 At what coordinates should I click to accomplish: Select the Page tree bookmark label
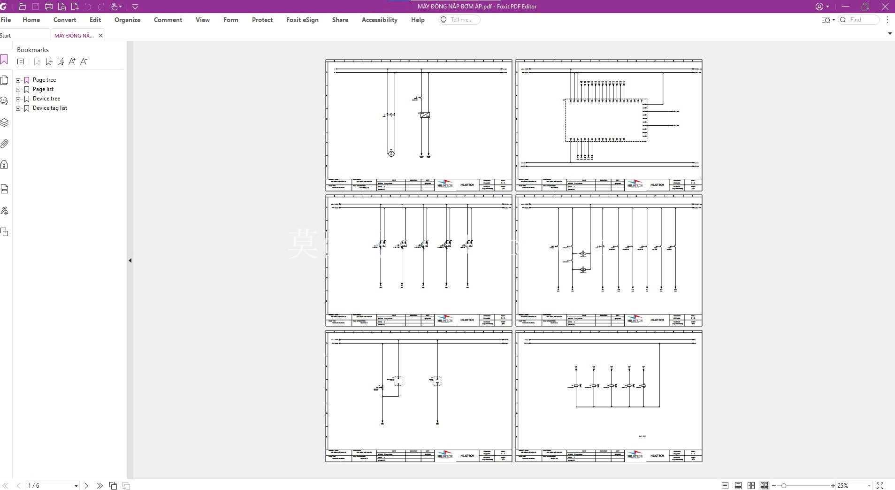(44, 80)
